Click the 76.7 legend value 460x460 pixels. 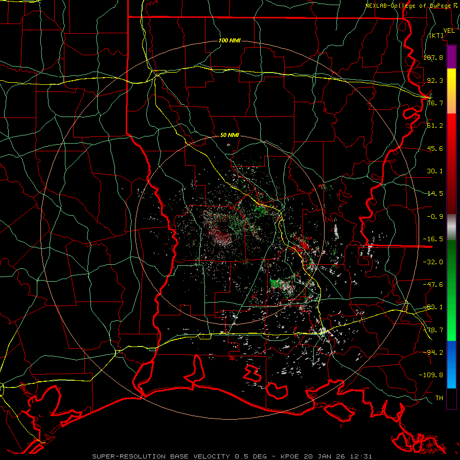click(x=435, y=103)
